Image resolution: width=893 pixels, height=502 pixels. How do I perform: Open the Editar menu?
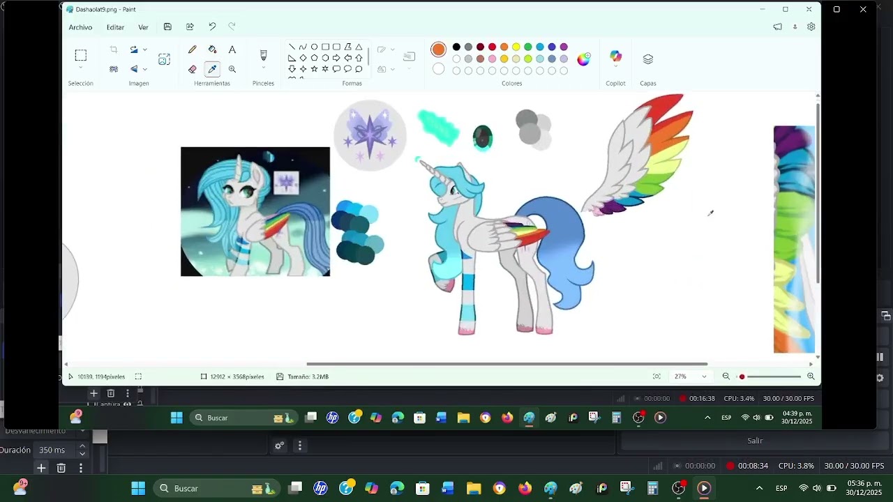coord(115,27)
